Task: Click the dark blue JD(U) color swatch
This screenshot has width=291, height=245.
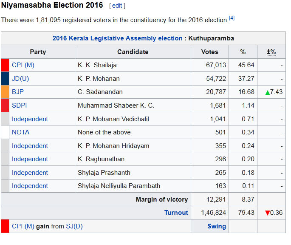Action: (5, 79)
